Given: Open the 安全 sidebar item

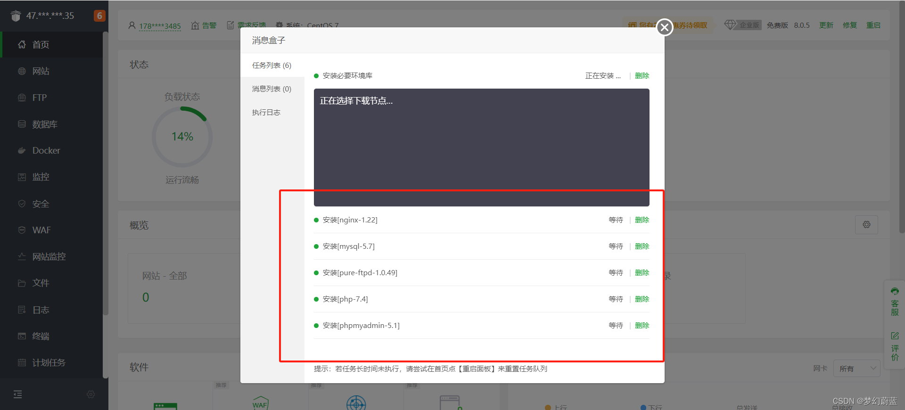Looking at the screenshot, I should [51, 204].
